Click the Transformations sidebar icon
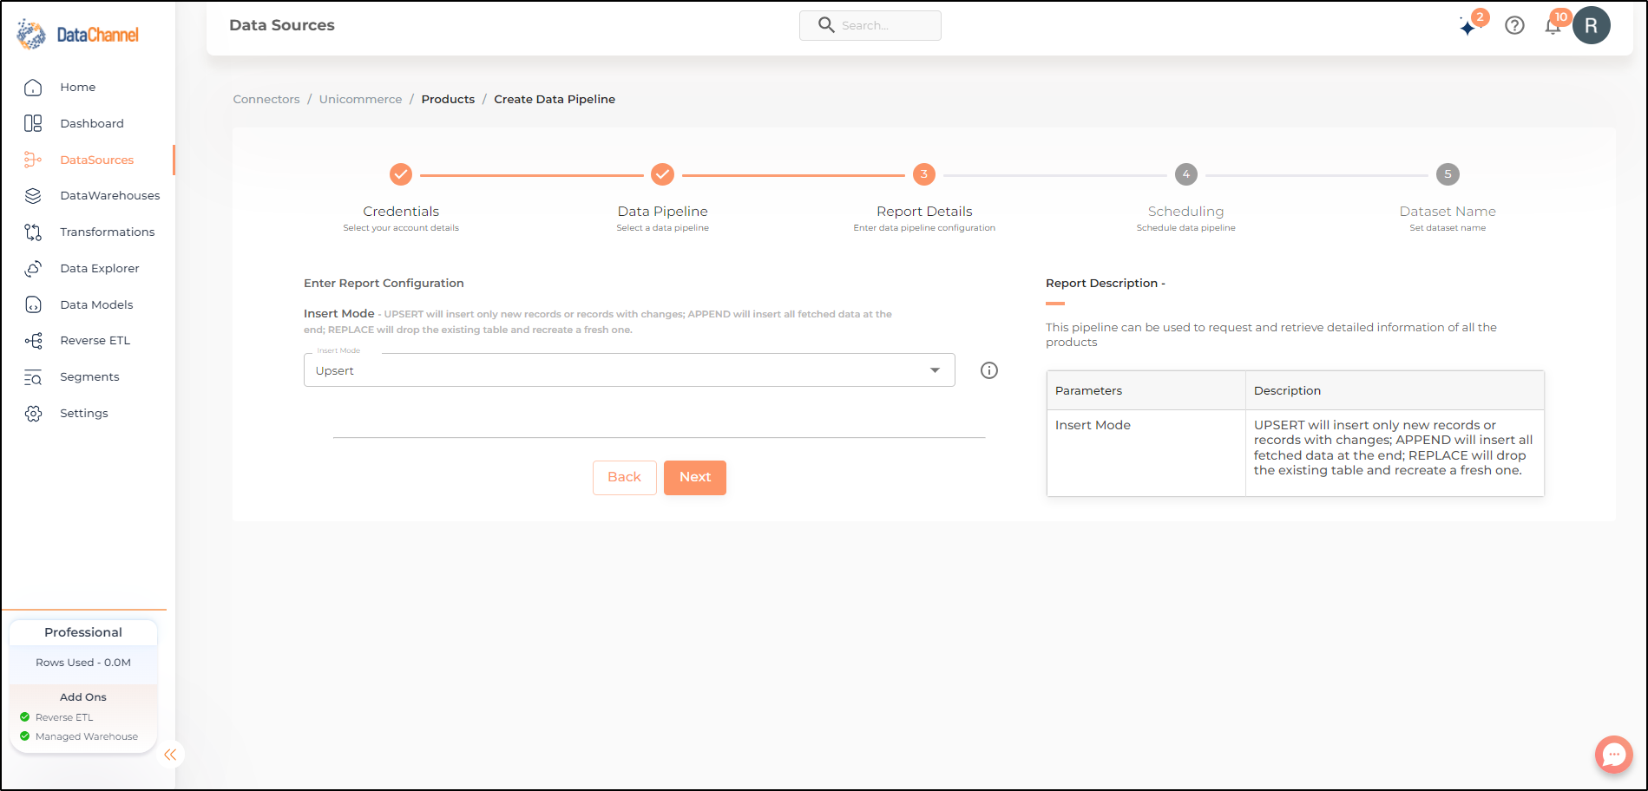The height and width of the screenshot is (791, 1648). (x=33, y=232)
